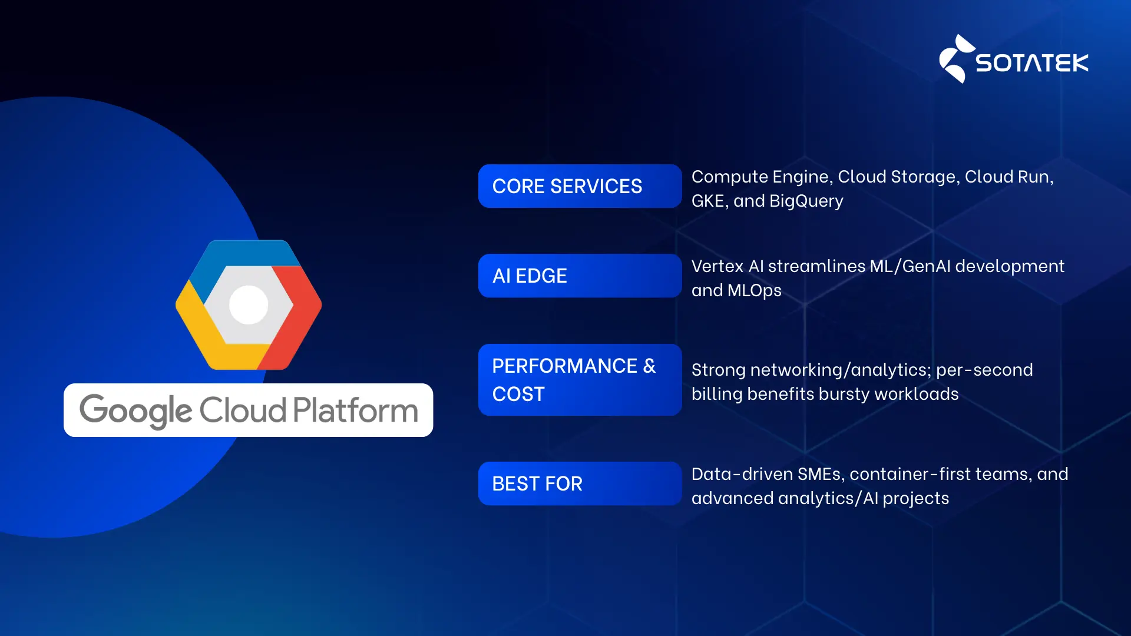
Task: Select the AI EDGE label box
Action: tap(580, 276)
